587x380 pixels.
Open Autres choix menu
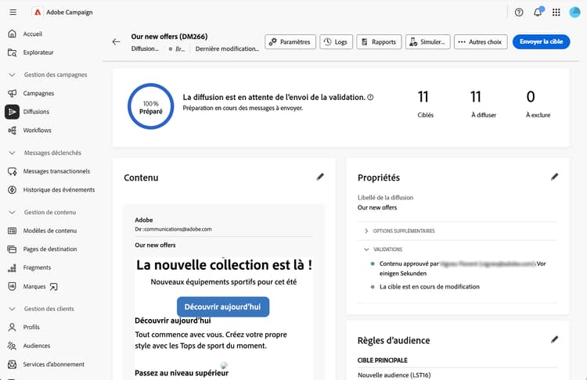[481, 42]
